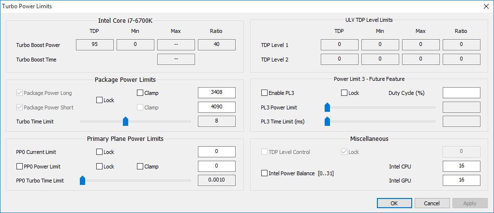
Task: Click the TDP Level 1 Max box
Action: [421, 45]
